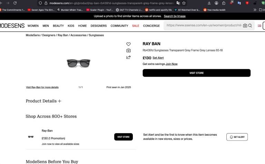Click the Join Now link
265x164 pixels.
point(171,64)
